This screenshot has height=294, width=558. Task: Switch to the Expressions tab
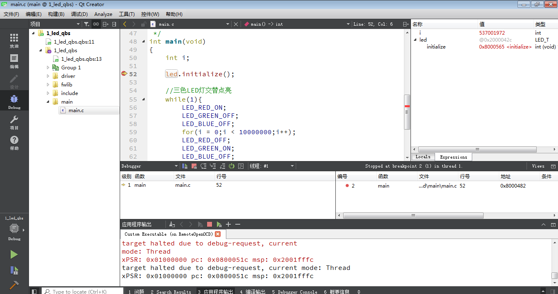click(x=453, y=157)
